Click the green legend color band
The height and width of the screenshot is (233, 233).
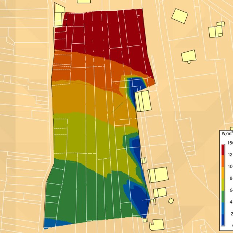point(223,197)
